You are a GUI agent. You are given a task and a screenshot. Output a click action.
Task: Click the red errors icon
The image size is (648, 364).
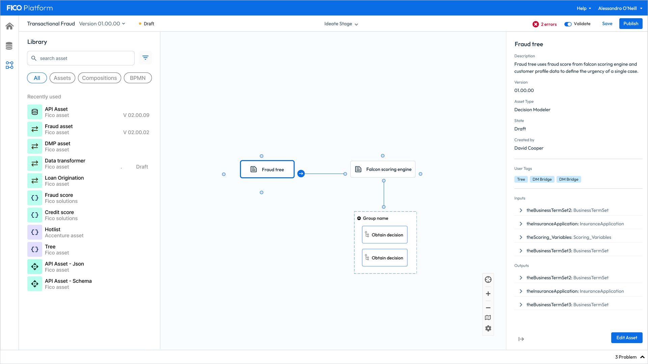point(536,24)
